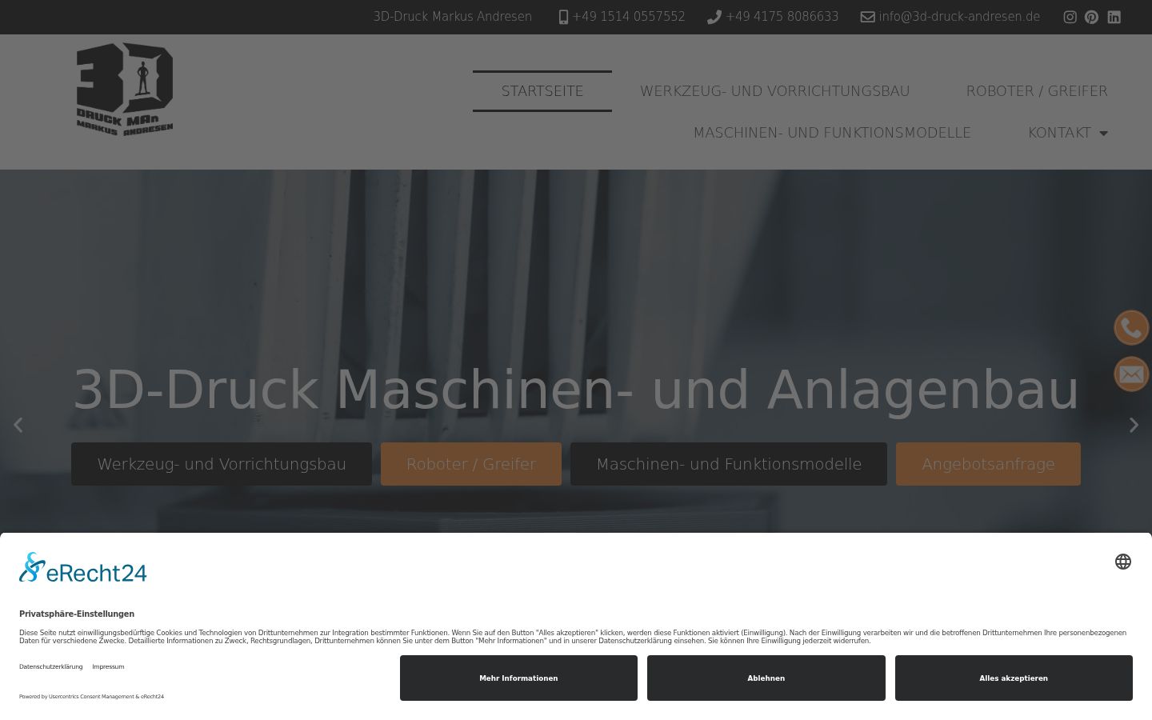This screenshot has height=720, width=1152.
Task: Click the orange Angebotsanfrage button
Action: [988, 464]
